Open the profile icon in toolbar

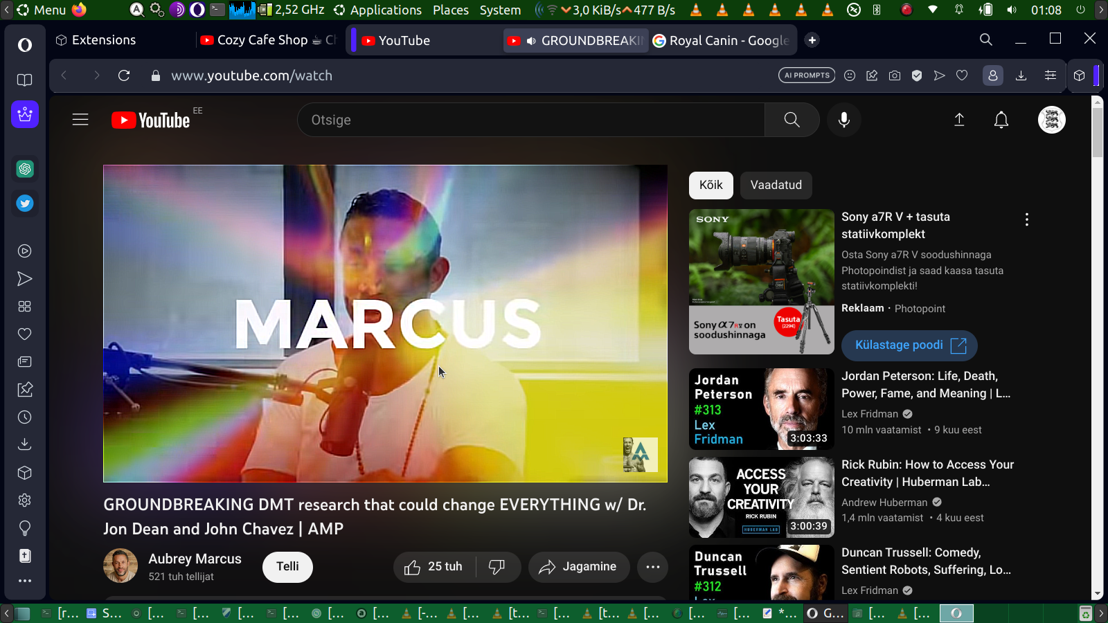click(x=993, y=75)
